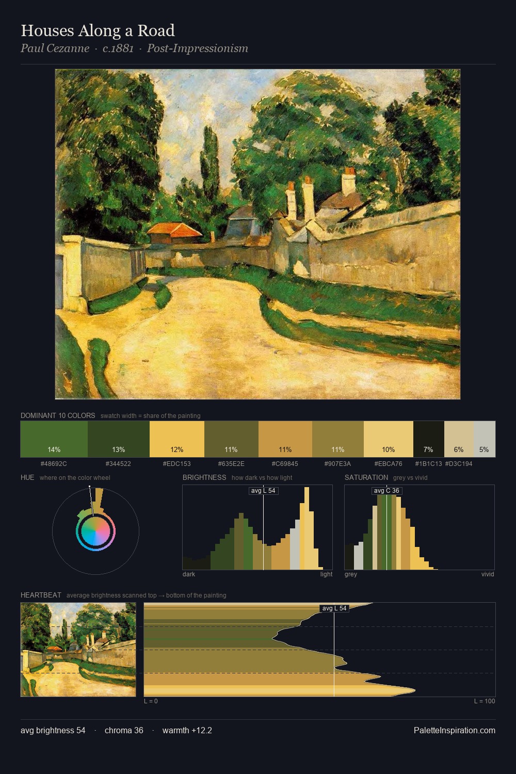Select the dark green 13% color swatch
The height and width of the screenshot is (774, 516).
point(119,439)
